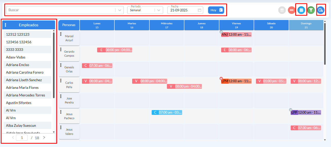Click the purple LPP shift on Domingo
This screenshot has height=147, width=331.
pos(306,112)
